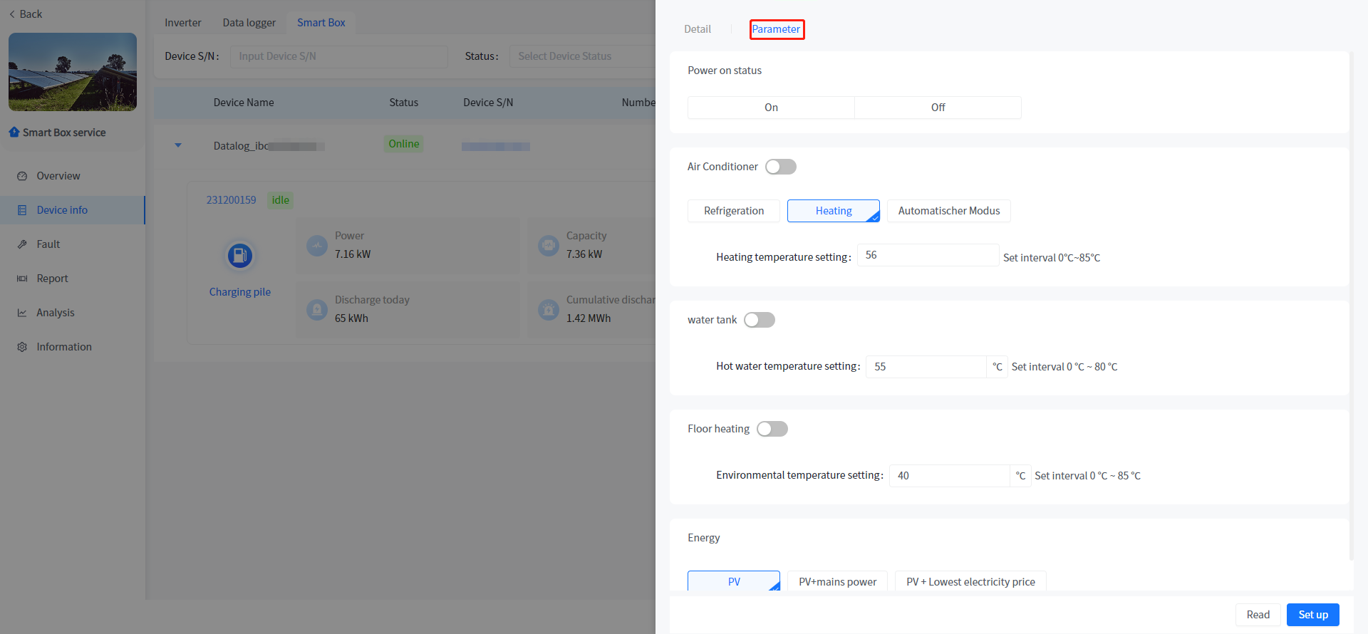The height and width of the screenshot is (634, 1368).
Task: Open the Select Device Status dropdown
Action: (x=581, y=56)
